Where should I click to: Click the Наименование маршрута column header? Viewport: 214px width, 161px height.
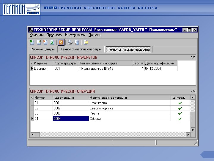[105, 63]
